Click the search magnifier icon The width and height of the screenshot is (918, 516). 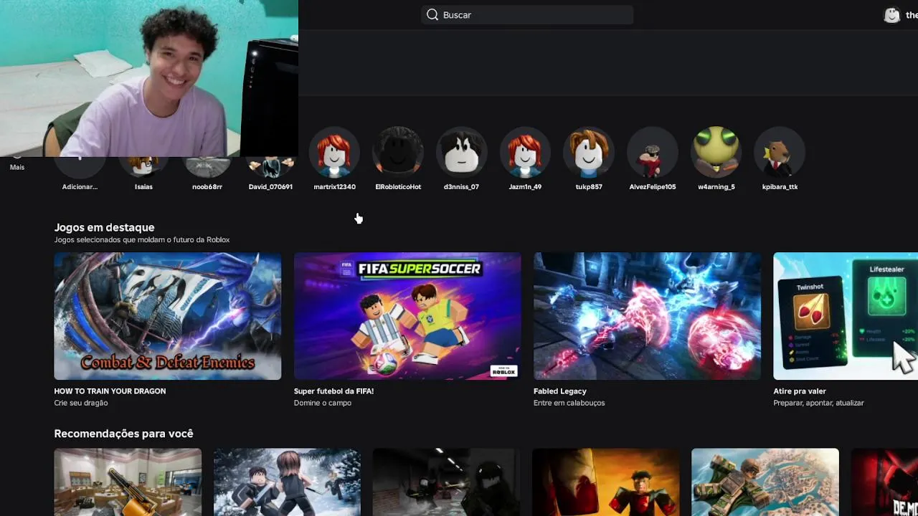(x=432, y=15)
